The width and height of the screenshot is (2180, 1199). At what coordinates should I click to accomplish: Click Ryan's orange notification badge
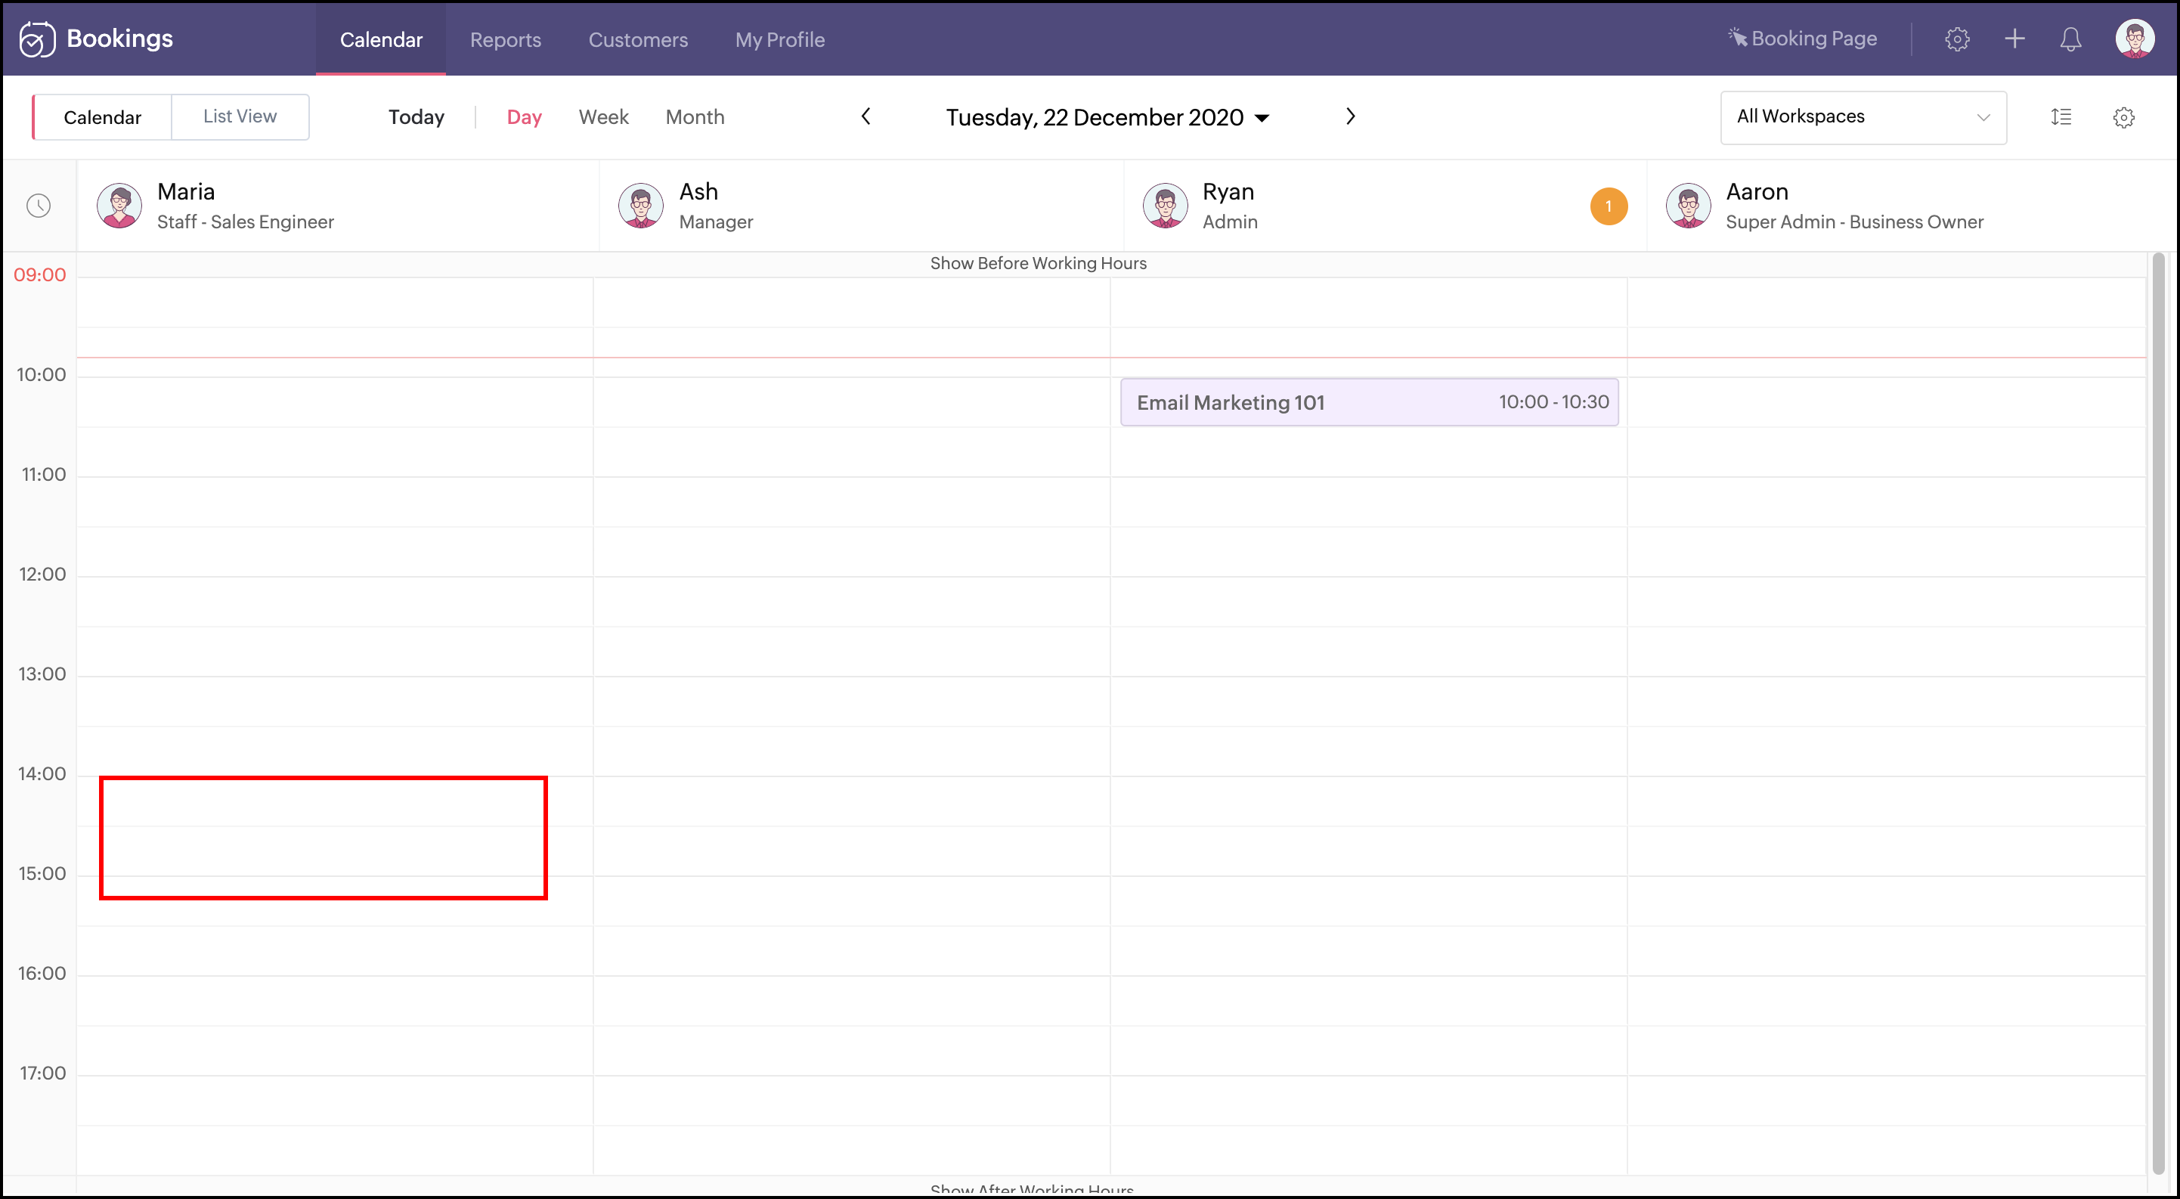1608,206
